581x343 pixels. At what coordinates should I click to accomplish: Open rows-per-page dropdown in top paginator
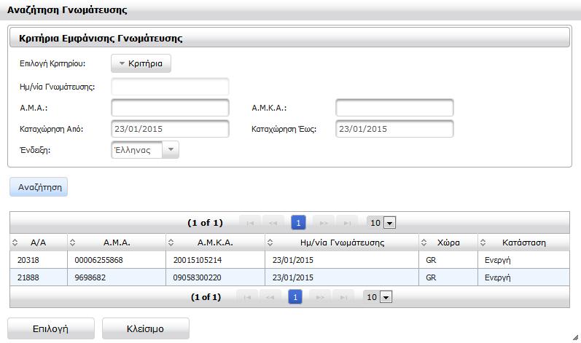click(x=389, y=223)
